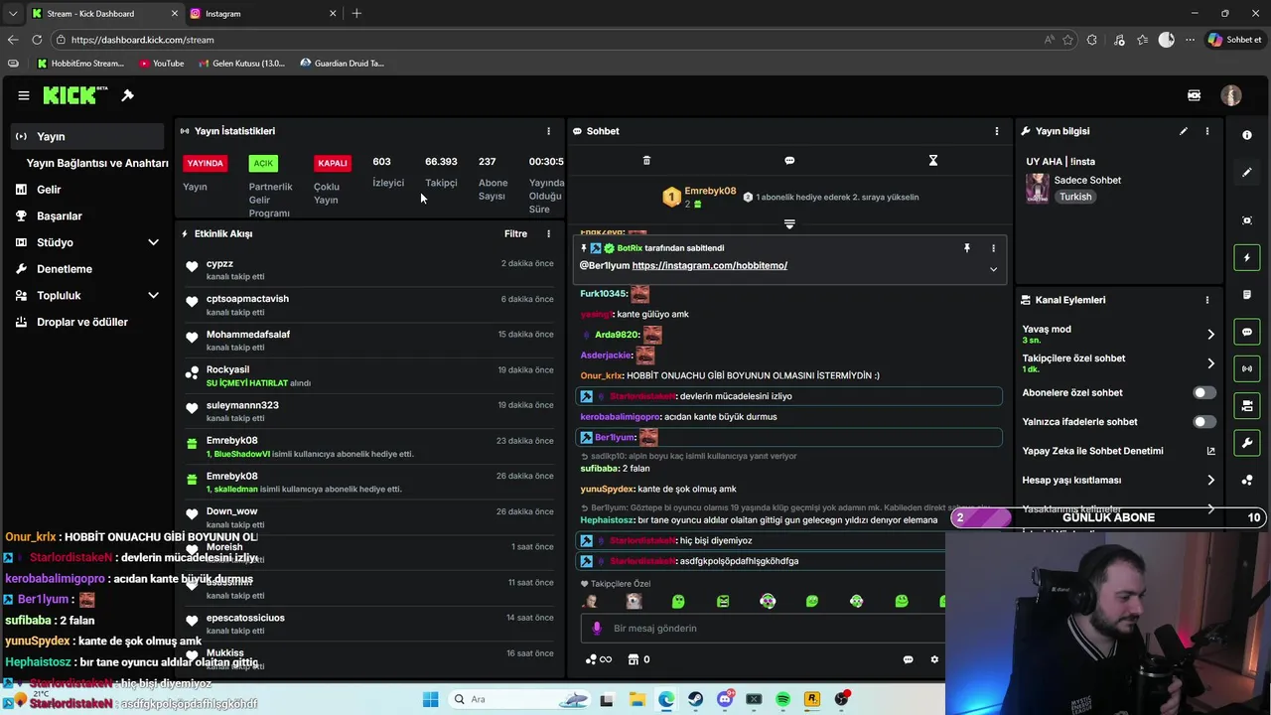Open the instagram.com/hobbitemo link in pinned message
This screenshot has width=1271, height=715.
(709, 265)
